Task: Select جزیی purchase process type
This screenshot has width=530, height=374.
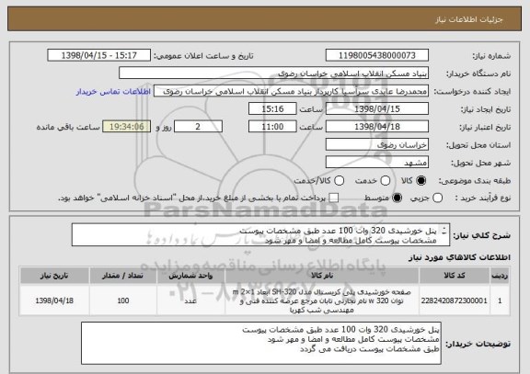Action: (438, 198)
